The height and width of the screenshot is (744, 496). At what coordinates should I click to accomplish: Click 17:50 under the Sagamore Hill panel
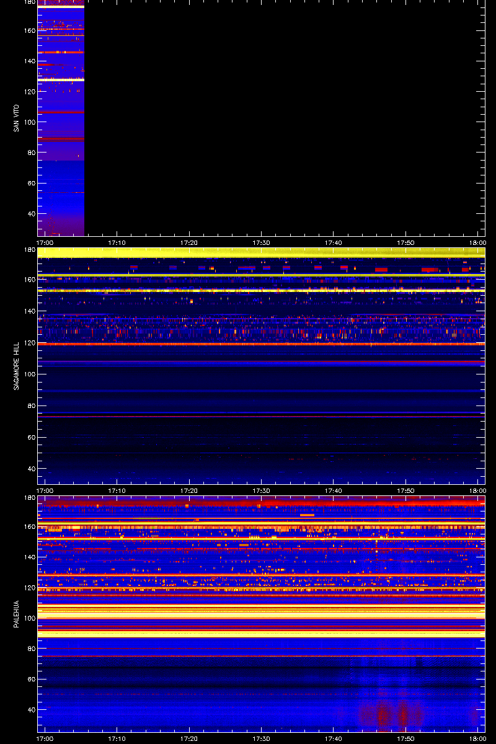pos(405,491)
